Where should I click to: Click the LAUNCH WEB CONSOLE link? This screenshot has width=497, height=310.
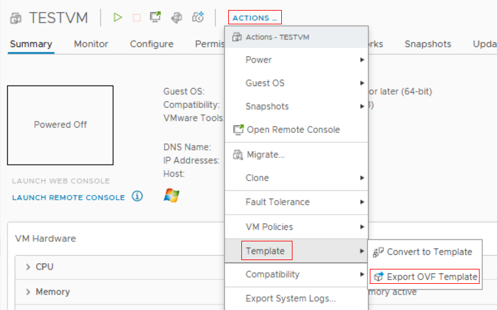click(61, 181)
